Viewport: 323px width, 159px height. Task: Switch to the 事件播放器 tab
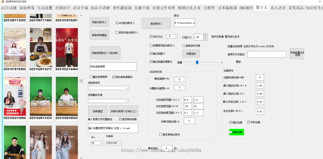[x=122, y=8]
